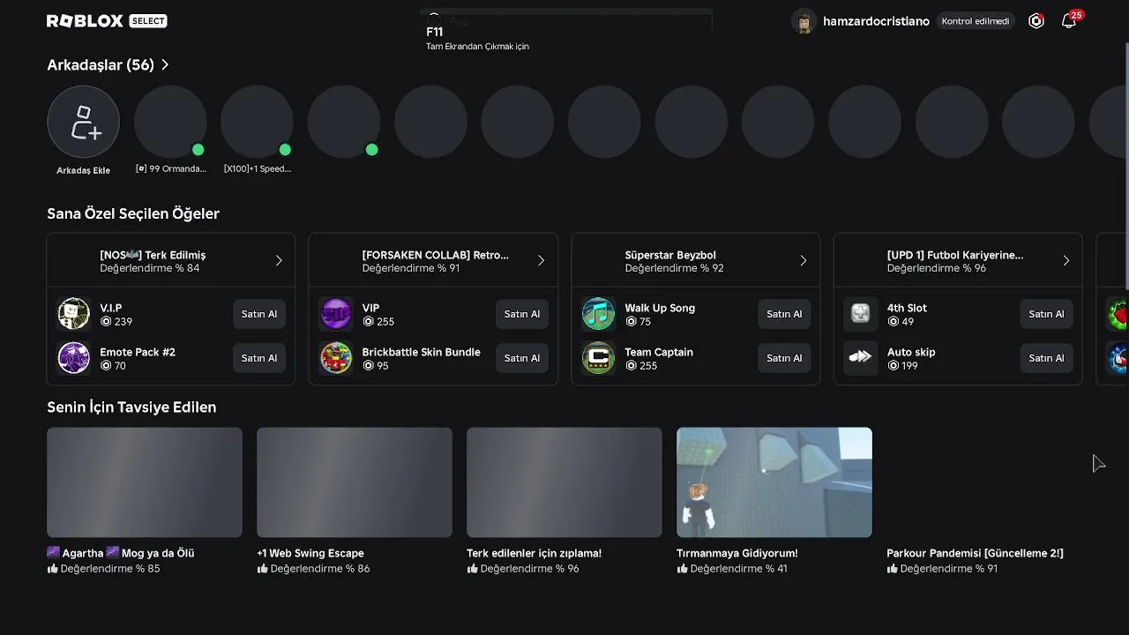Image resolution: width=1129 pixels, height=635 pixels.
Task: Click the [UPD 1] Futbol Kariyerine card title
Action: tap(955, 255)
